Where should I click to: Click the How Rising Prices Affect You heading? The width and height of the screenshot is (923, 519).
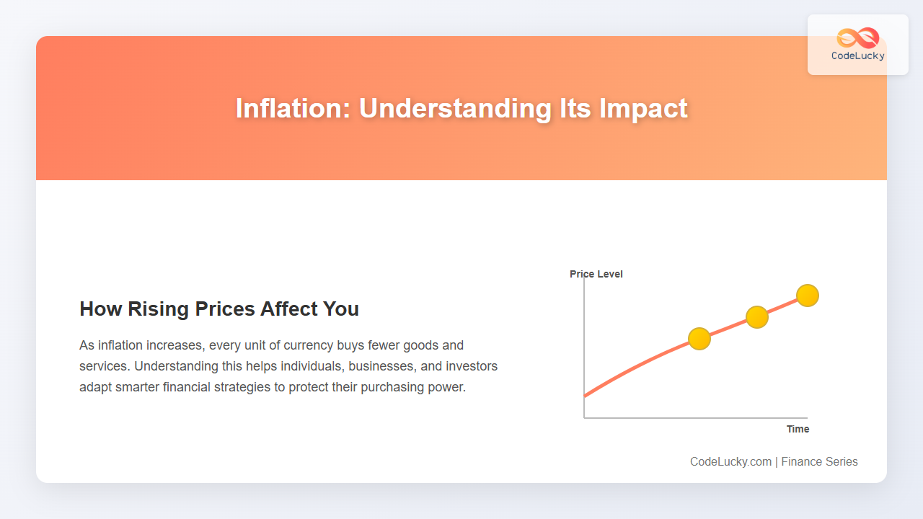pyautogui.click(x=219, y=309)
